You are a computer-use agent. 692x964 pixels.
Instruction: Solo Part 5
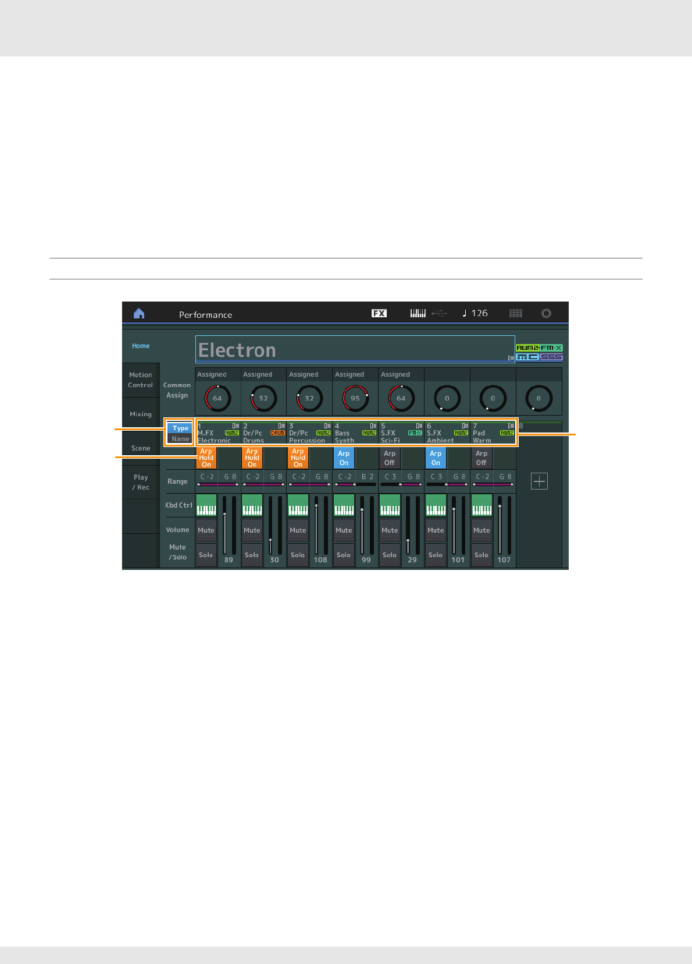390,555
